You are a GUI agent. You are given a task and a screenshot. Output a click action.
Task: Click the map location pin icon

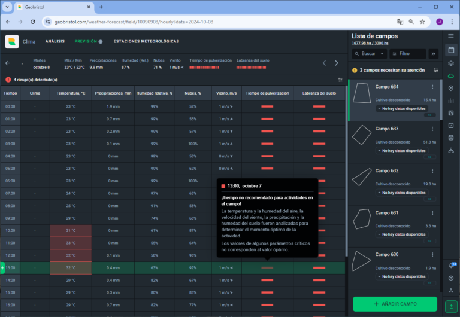click(x=451, y=88)
